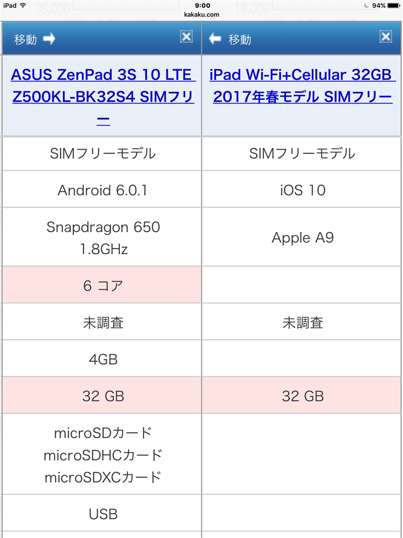The height and width of the screenshot is (538, 403).
Task: Click the microSDXCカード text
Action: [103, 477]
